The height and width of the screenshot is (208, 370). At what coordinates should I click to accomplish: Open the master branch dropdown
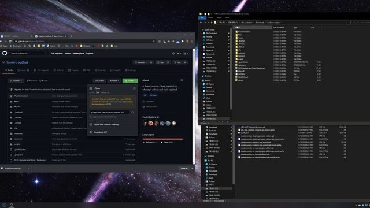16,81
